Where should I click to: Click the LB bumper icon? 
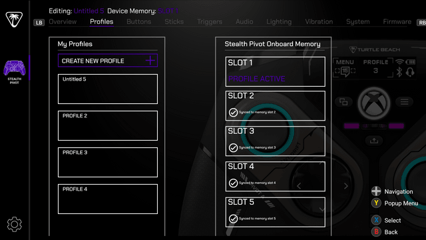(39, 23)
